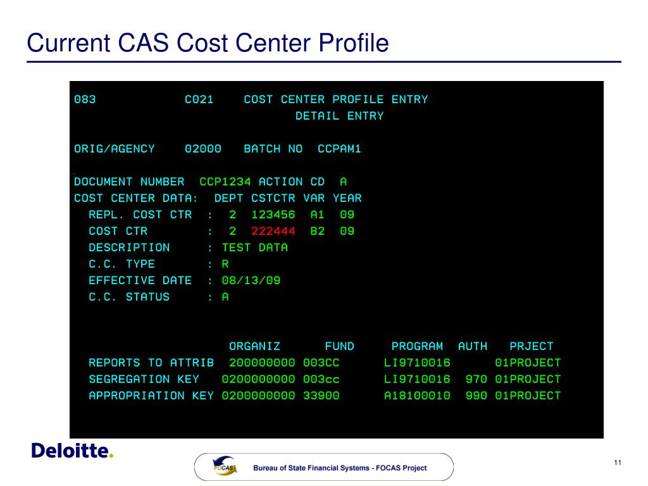Click the Bureau of State Financial Systems footer text
The width and height of the screenshot is (648, 486).
click(340, 468)
